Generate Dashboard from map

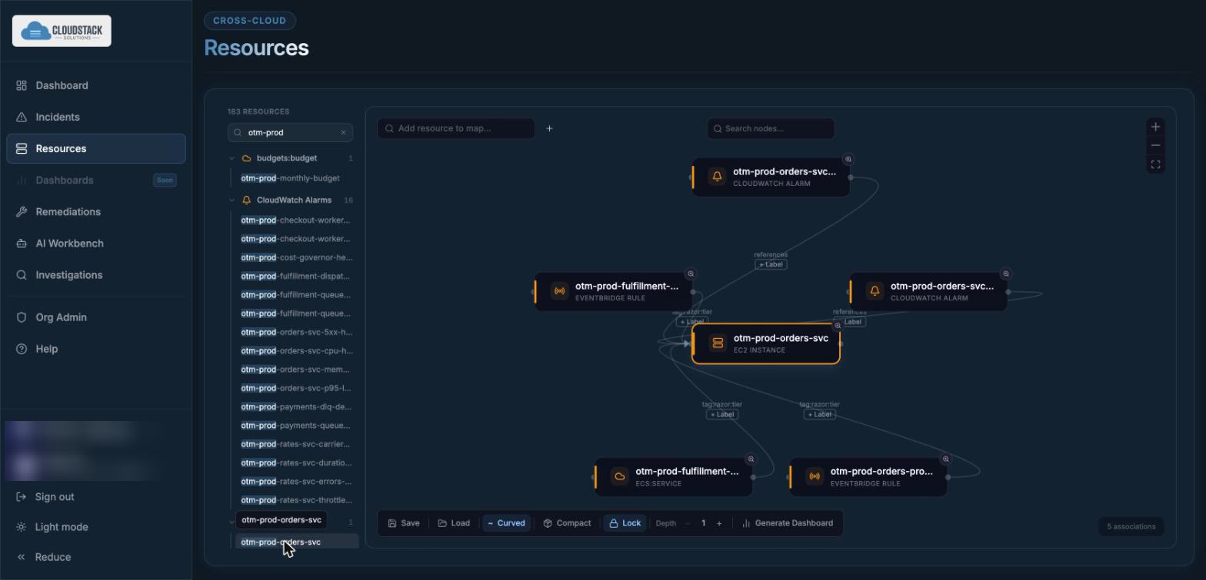(787, 523)
